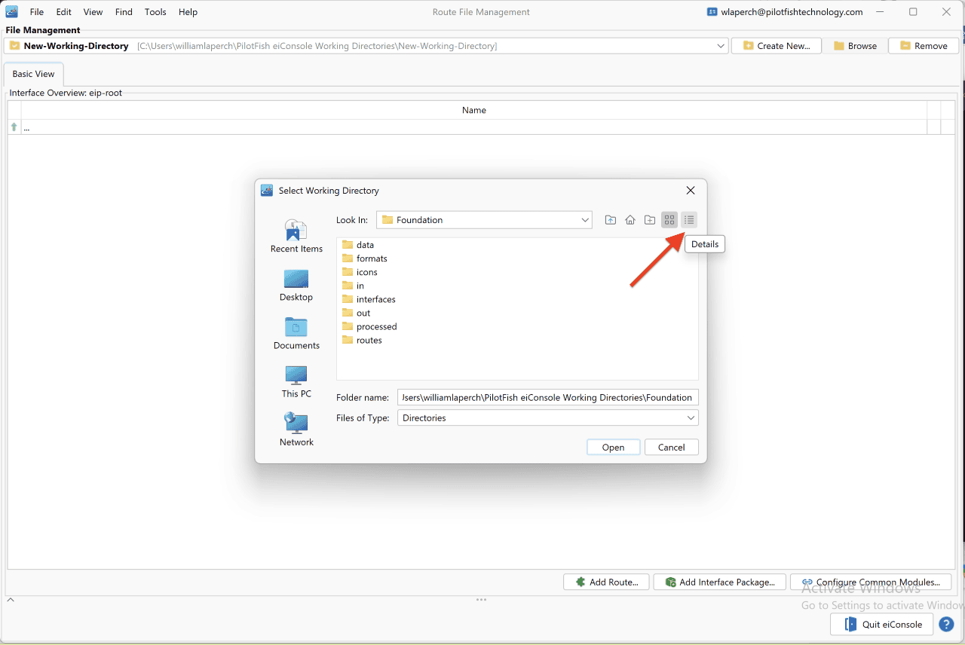Viewport: 965px width, 645px height.
Task: Select This PC in dialog sidebar
Action: tap(296, 382)
